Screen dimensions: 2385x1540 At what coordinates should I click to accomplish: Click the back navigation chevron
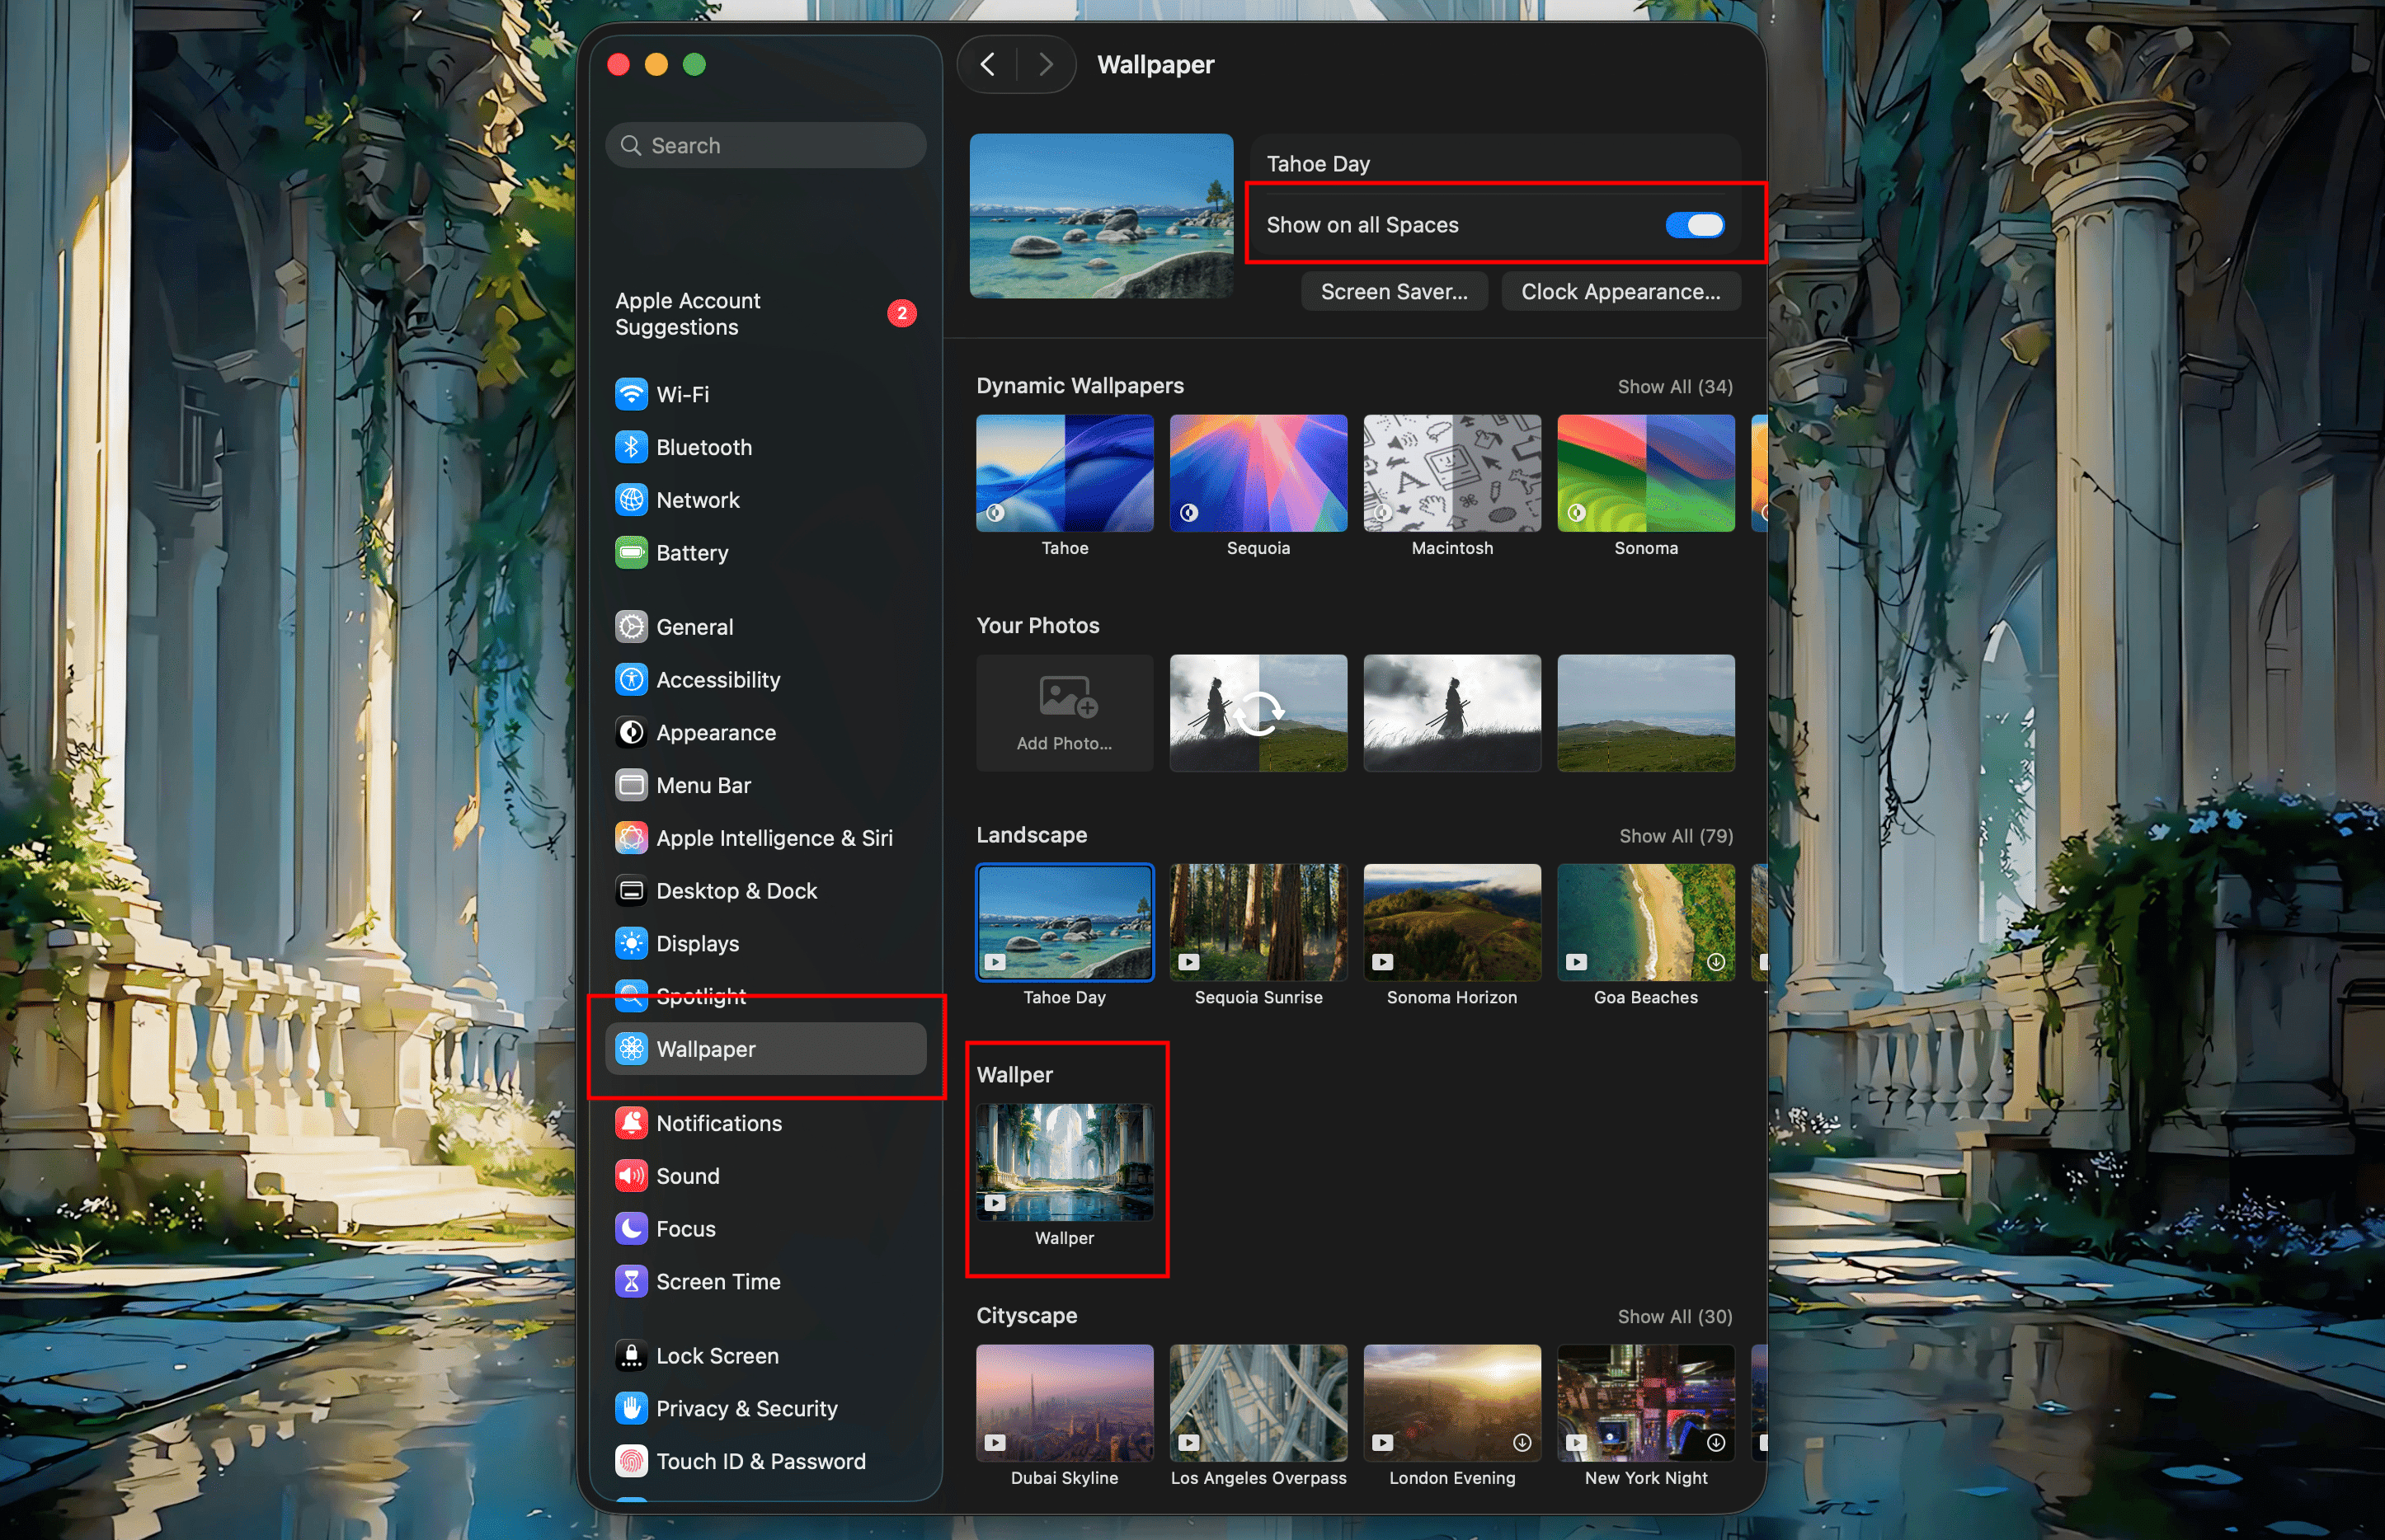pos(989,64)
